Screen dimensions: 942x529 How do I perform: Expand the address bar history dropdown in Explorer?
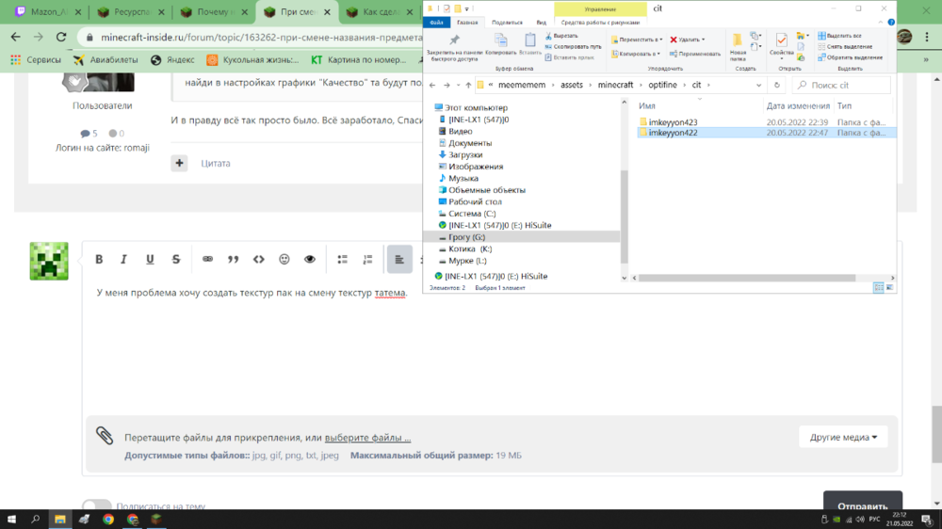pyautogui.click(x=758, y=86)
